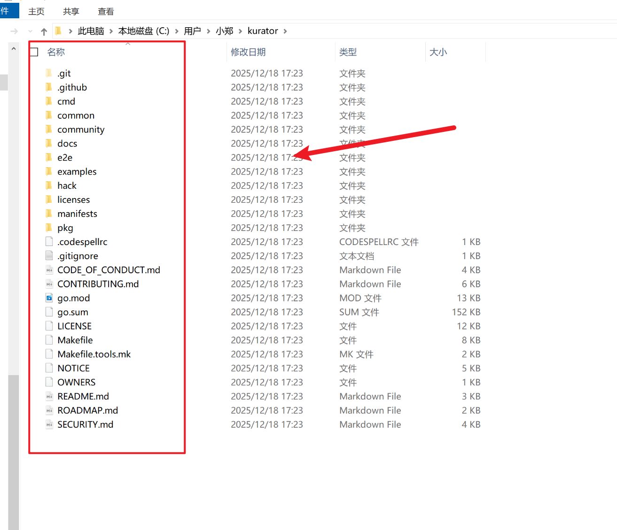Click the README.md markdown icon
This screenshot has height=530, width=617.
click(x=49, y=396)
